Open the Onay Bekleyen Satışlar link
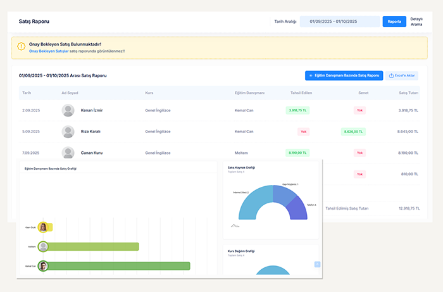Image resolution: width=443 pixels, height=292 pixels. pyautogui.click(x=49, y=51)
